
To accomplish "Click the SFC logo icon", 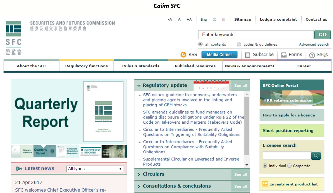I will click(14, 38).
